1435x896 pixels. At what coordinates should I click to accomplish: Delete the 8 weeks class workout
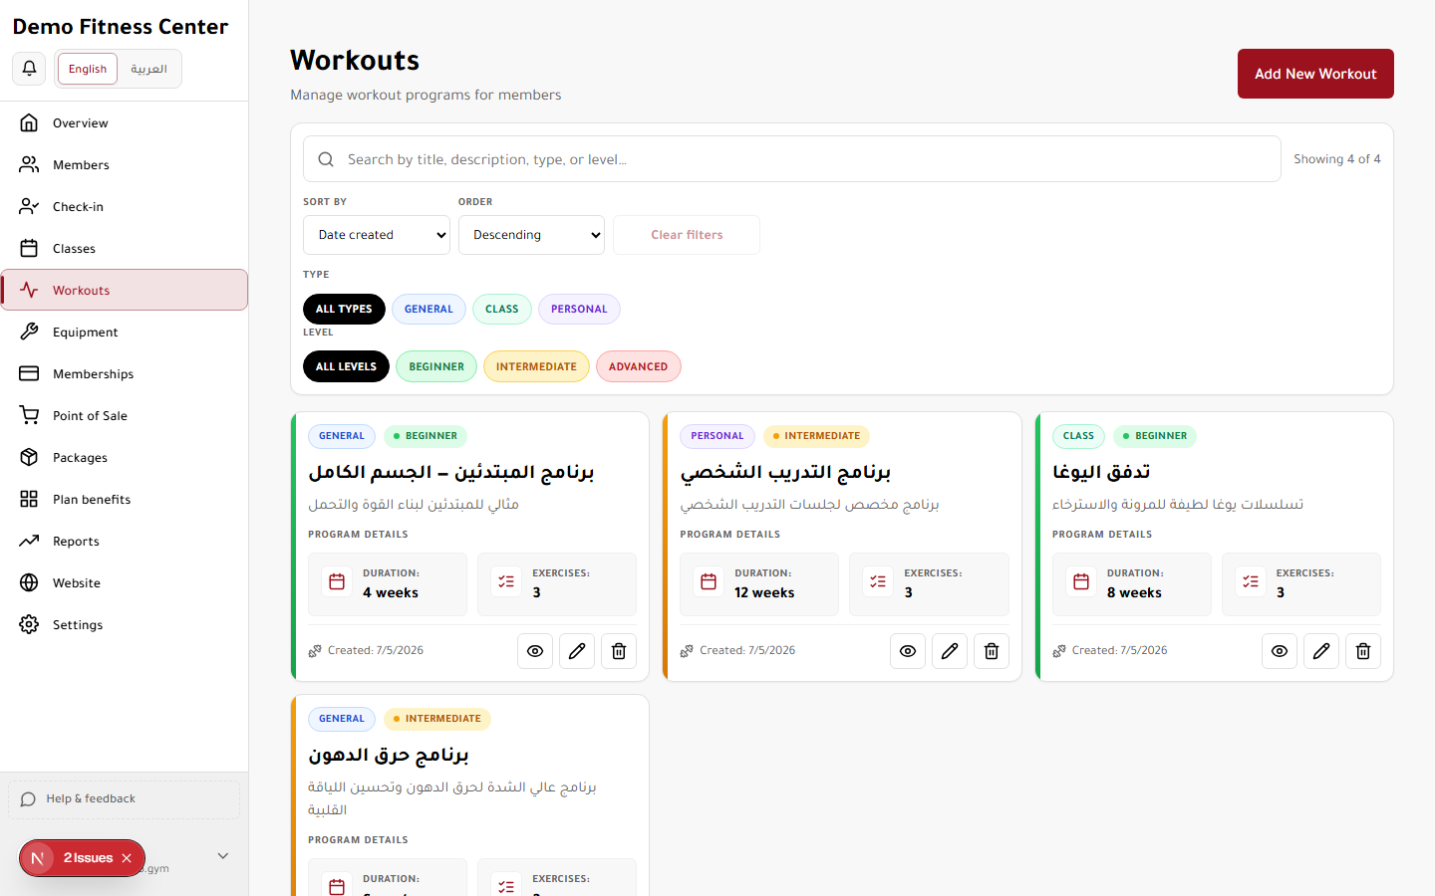[1363, 651]
